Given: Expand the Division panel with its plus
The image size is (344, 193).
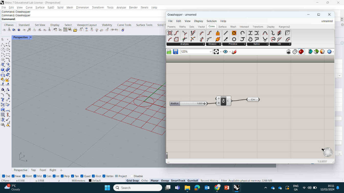Looking at the screenshot, I should click(220, 44).
